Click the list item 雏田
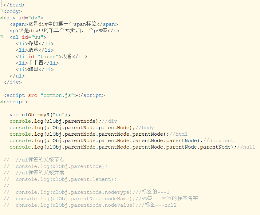Screen dimensions: 260x215 (x=35, y=69)
